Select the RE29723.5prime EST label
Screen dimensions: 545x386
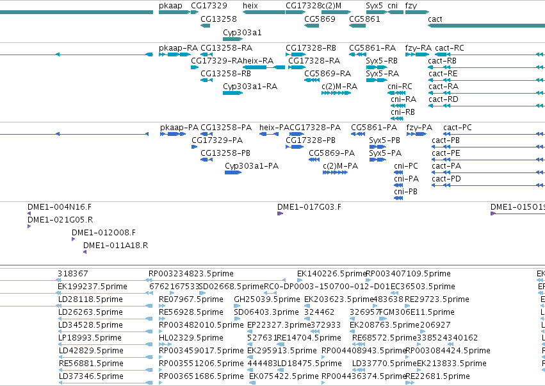pos(437,299)
